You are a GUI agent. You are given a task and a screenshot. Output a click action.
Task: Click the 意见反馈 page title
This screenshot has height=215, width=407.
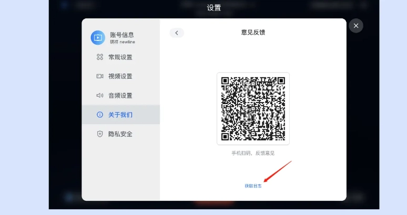point(253,33)
